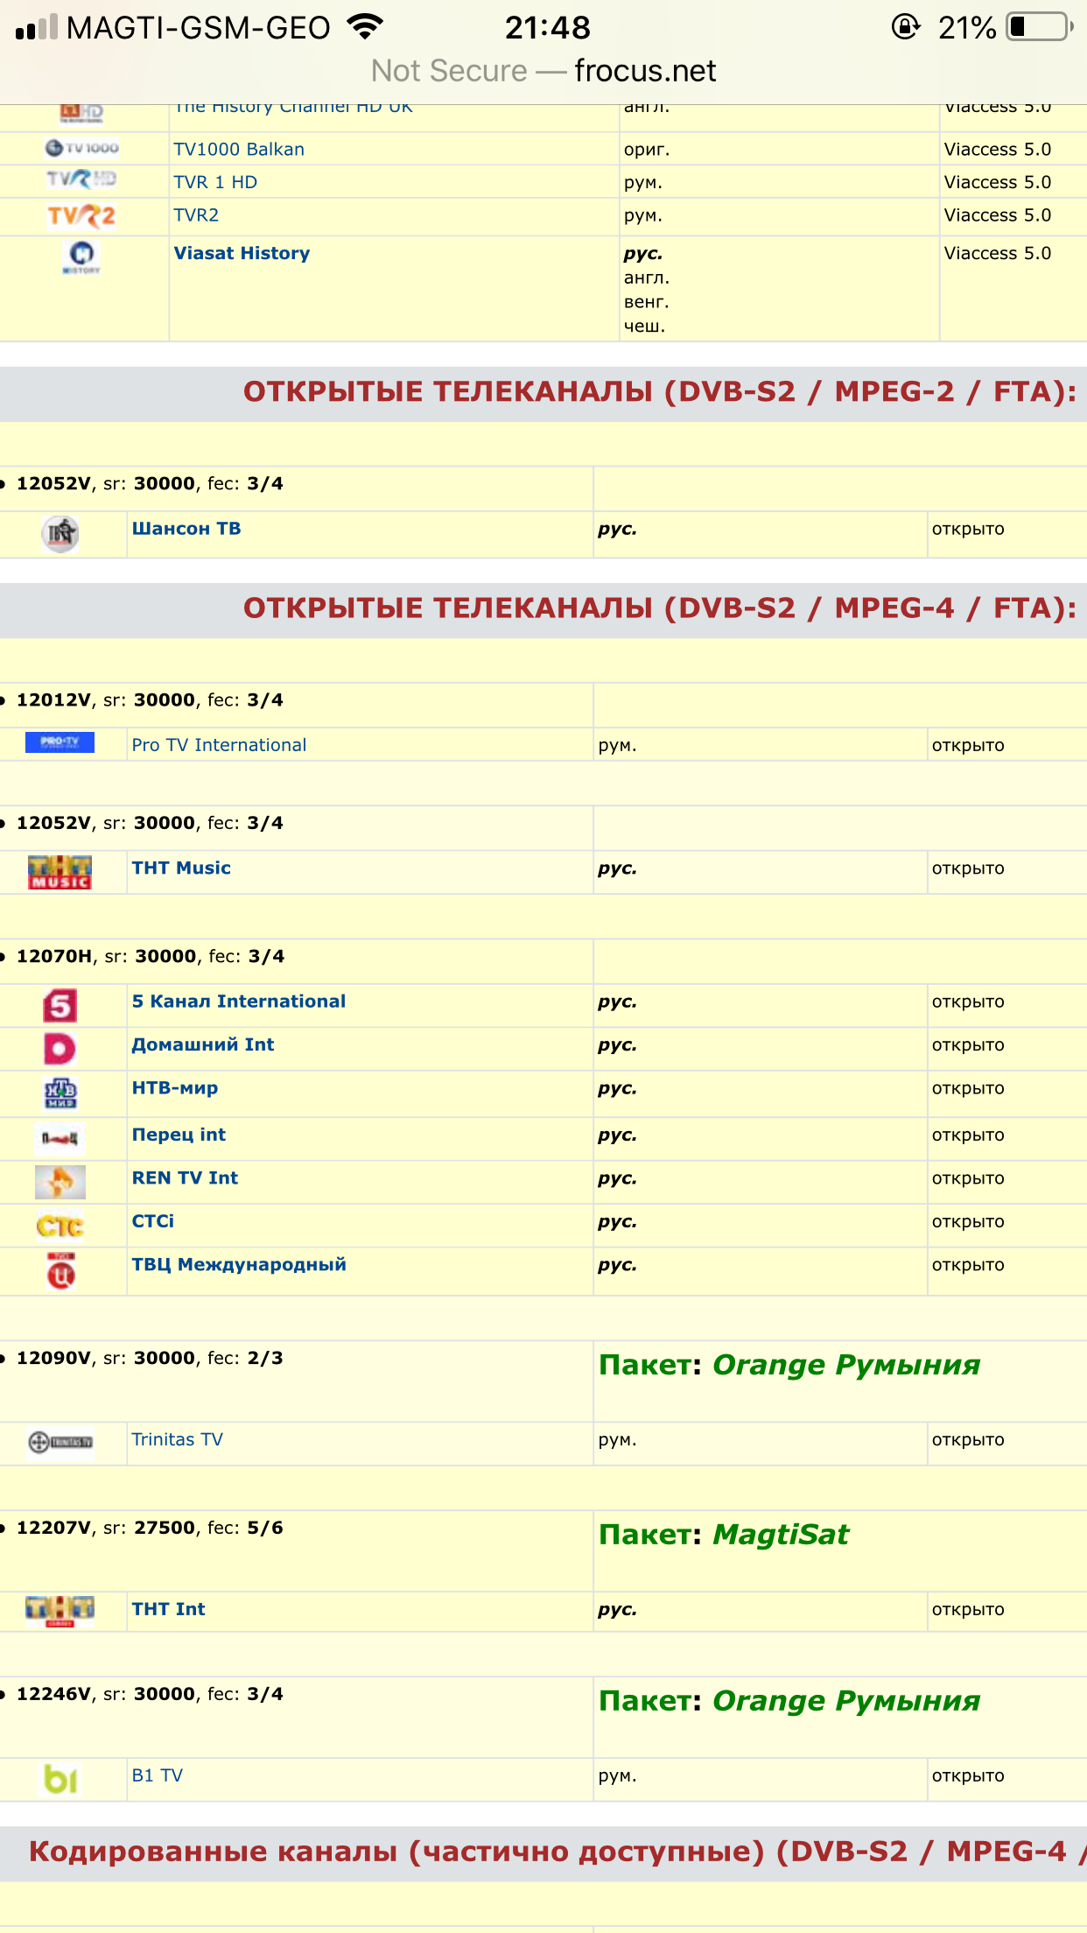Open the Pro TV International link
The image size is (1087, 1933).
(219, 745)
